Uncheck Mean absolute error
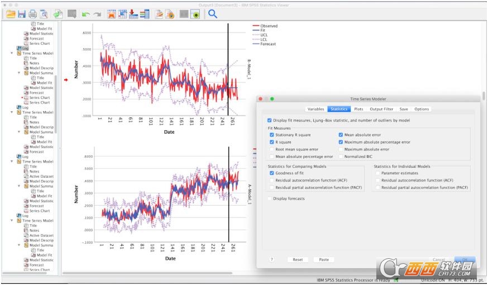Screen dimensions: 488x285 click(x=341, y=135)
